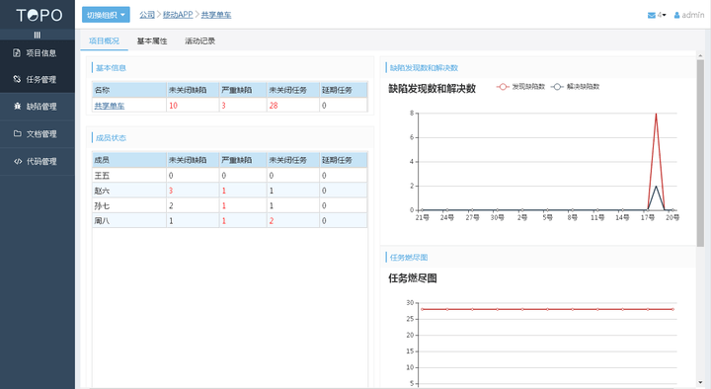Click 周八's 未关闭任务 value 2

pos(272,221)
